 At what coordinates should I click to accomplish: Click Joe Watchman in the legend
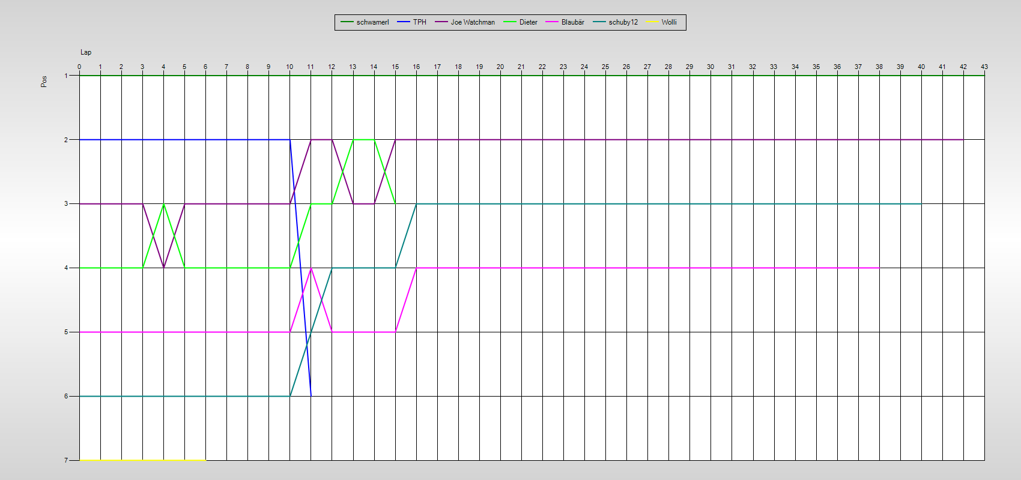pos(473,22)
